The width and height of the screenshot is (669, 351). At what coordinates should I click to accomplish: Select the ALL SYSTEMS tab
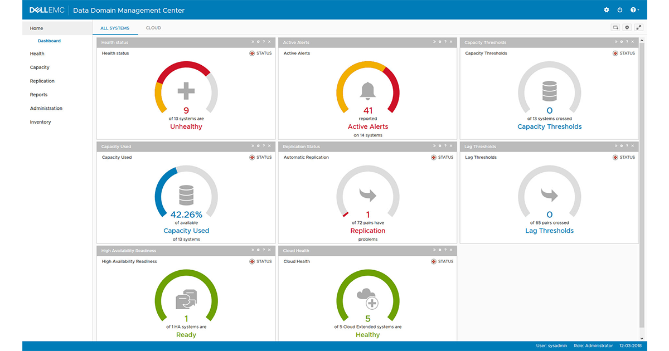pyautogui.click(x=115, y=28)
